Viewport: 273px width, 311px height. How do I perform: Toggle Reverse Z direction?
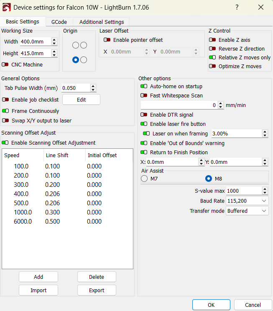tap(212, 48)
